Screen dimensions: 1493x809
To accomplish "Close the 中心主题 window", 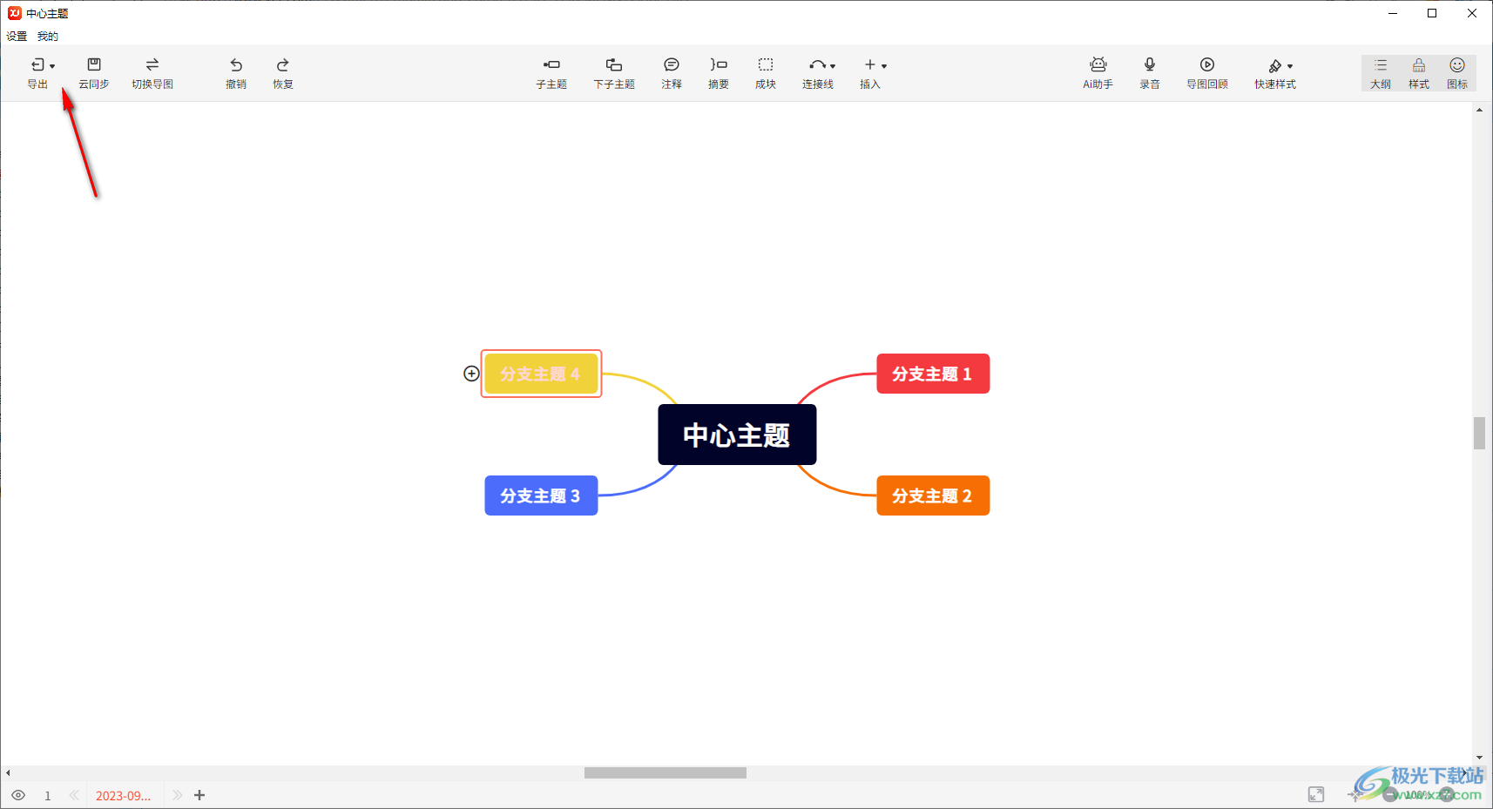I will pos(1472,13).
